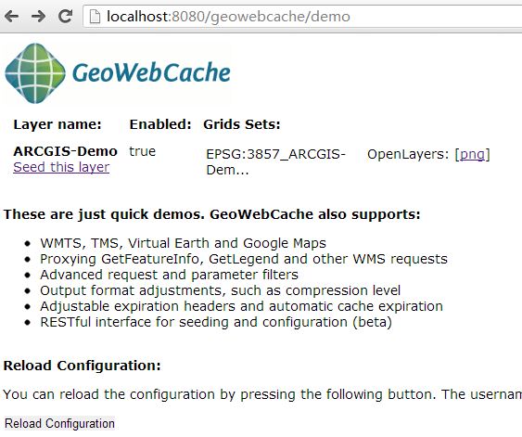Click the page document icon in address bar
This screenshot has width=522, height=437.
click(x=95, y=17)
